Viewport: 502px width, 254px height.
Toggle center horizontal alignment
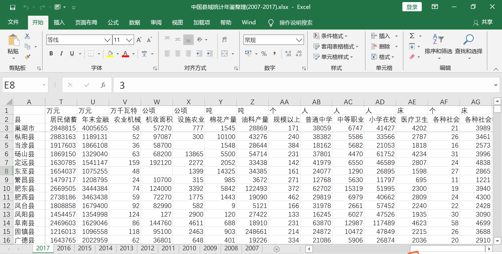178,54
